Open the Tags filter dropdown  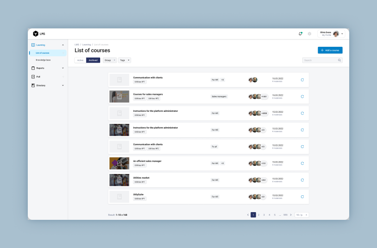pos(124,60)
